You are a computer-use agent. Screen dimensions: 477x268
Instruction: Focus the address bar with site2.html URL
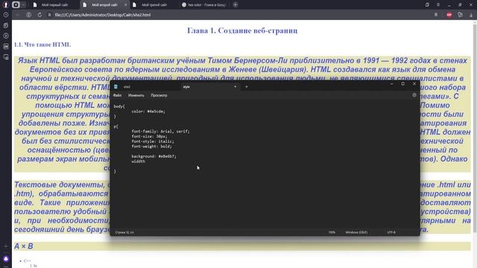click(103, 15)
